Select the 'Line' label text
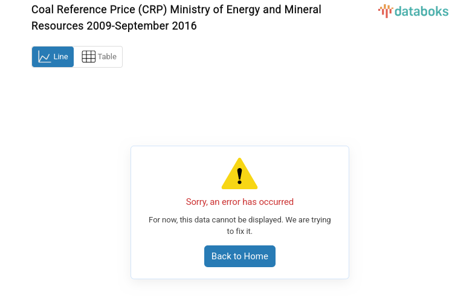The image size is (455, 301). (x=60, y=57)
